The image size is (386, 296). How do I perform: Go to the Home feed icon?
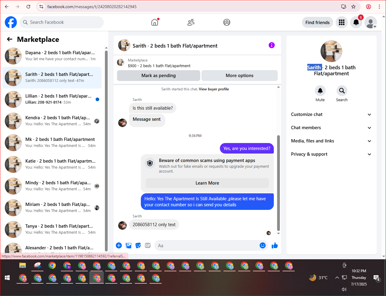(x=155, y=22)
